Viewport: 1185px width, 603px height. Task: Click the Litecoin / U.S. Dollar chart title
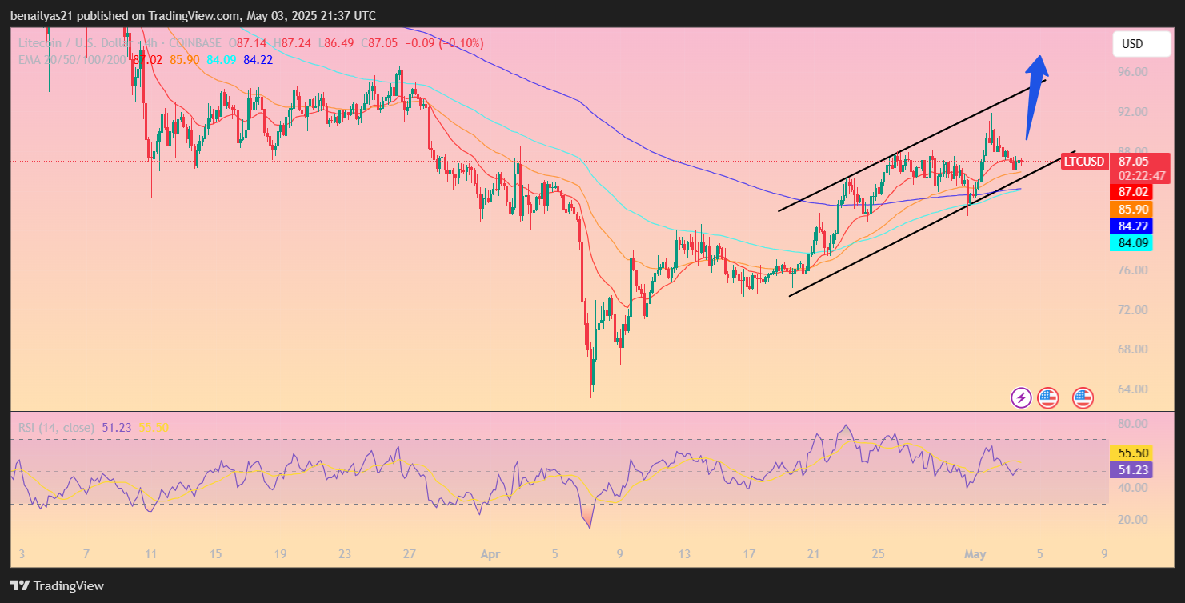click(x=76, y=43)
